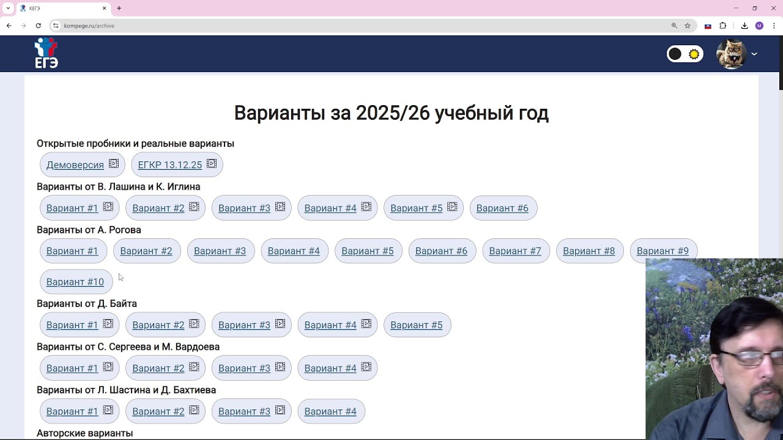This screenshot has width=783, height=440.
Task: Open Рогов Вариант #1
Action: (72, 251)
